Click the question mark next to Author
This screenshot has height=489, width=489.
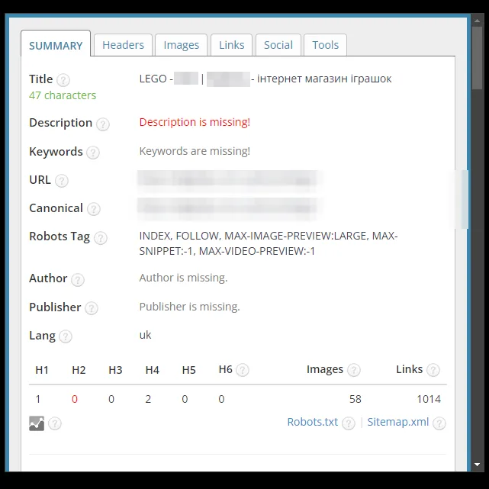coord(77,279)
